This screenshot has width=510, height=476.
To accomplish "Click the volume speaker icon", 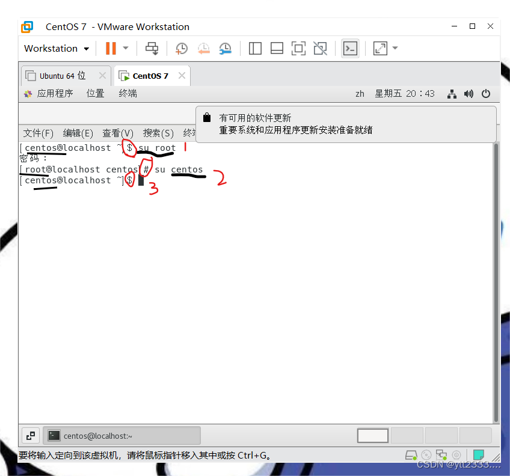I will 469,94.
